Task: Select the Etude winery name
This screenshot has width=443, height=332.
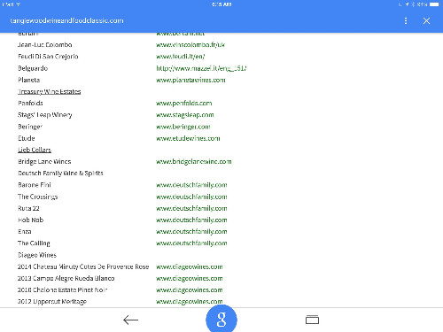Action: coord(27,138)
